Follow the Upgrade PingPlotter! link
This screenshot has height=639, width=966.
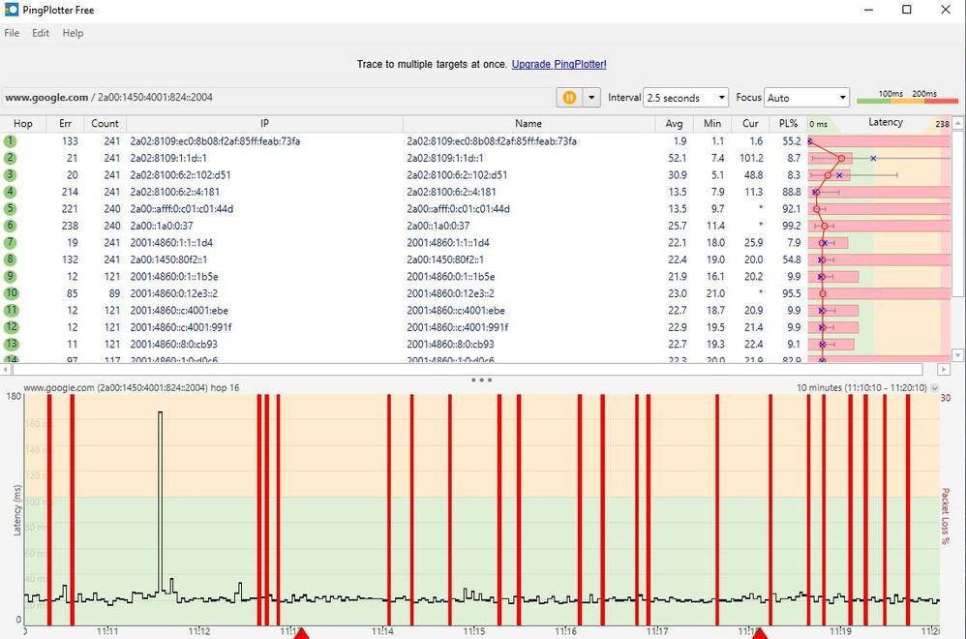pos(558,64)
